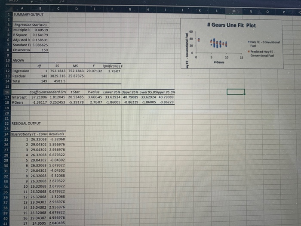Select Residual SS value 3829.316
Viewport: 301px width, 226px height.
[x=58, y=76]
